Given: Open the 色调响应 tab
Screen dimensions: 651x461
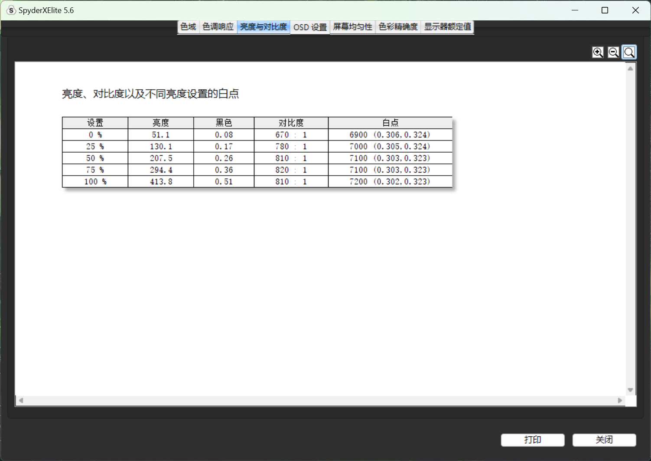Looking at the screenshot, I should (x=218, y=27).
